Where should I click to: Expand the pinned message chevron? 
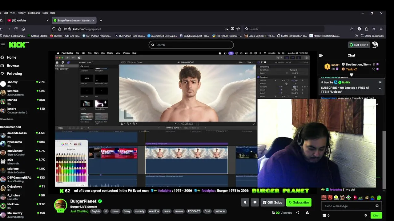point(380,89)
